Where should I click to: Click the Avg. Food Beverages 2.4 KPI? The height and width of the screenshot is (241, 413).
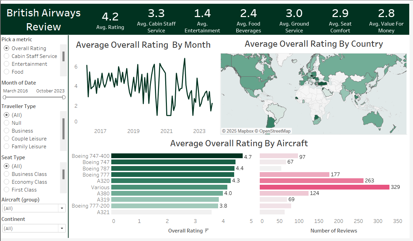click(x=248, y=20)
